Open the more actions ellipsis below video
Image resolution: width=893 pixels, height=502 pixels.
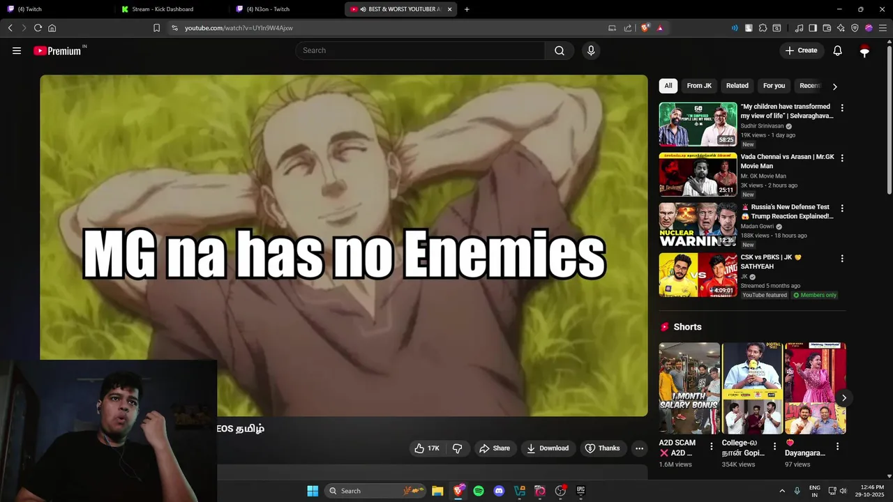point(639,448)
